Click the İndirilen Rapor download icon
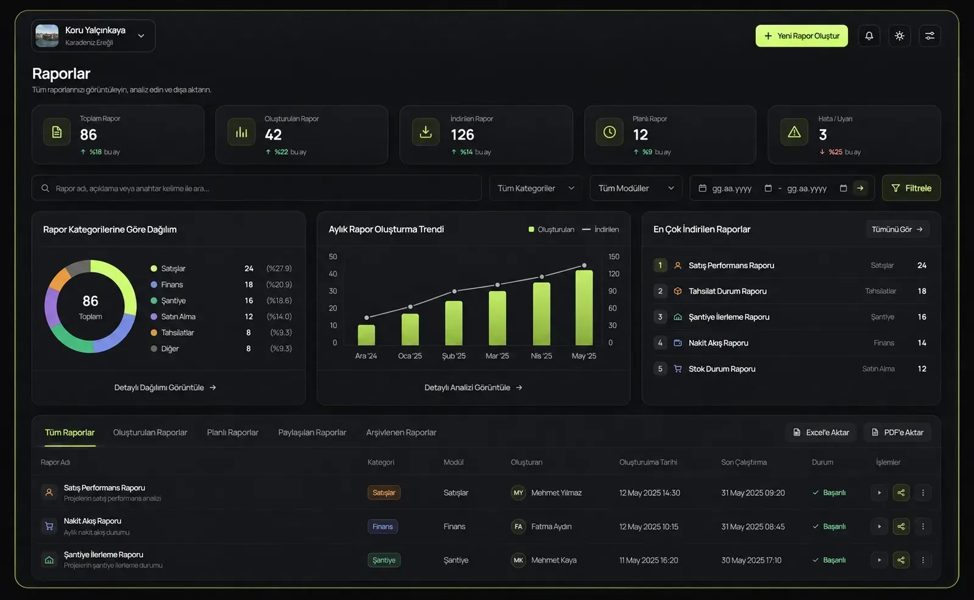 tap(426, 132)
